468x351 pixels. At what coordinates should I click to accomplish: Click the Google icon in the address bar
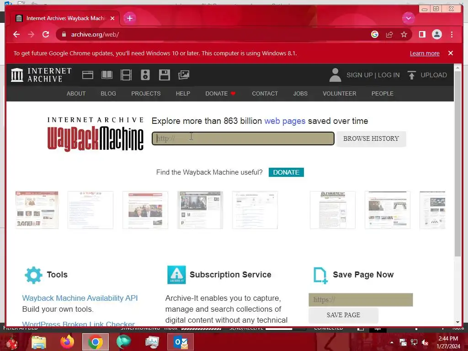click(375, 34)
